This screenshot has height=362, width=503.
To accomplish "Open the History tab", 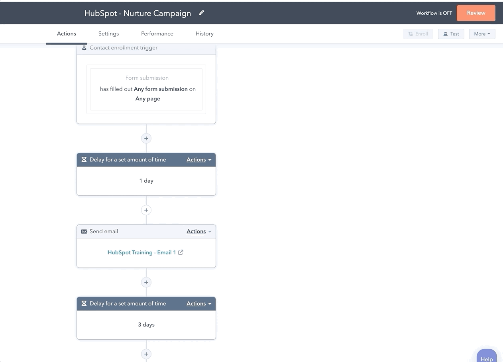I will click(204, 34).
